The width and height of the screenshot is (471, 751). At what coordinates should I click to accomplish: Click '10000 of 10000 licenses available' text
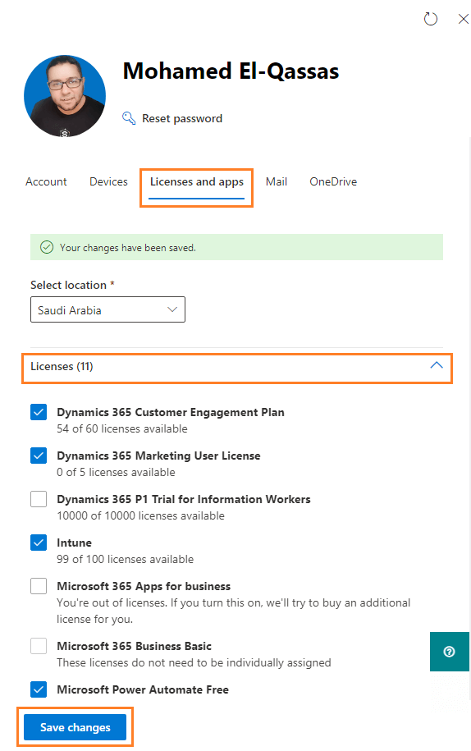tap(141, 515)
